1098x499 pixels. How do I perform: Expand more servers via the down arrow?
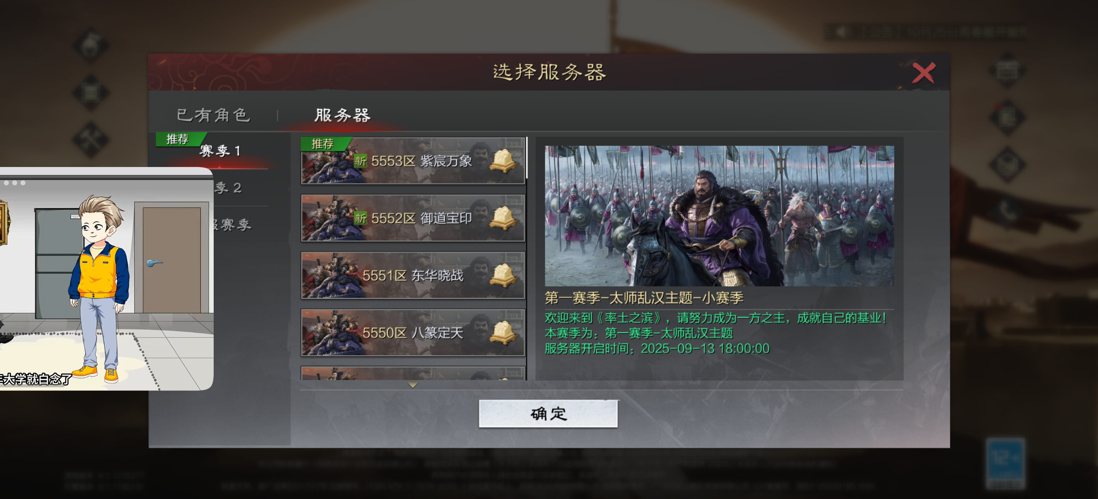coord(412,385)
